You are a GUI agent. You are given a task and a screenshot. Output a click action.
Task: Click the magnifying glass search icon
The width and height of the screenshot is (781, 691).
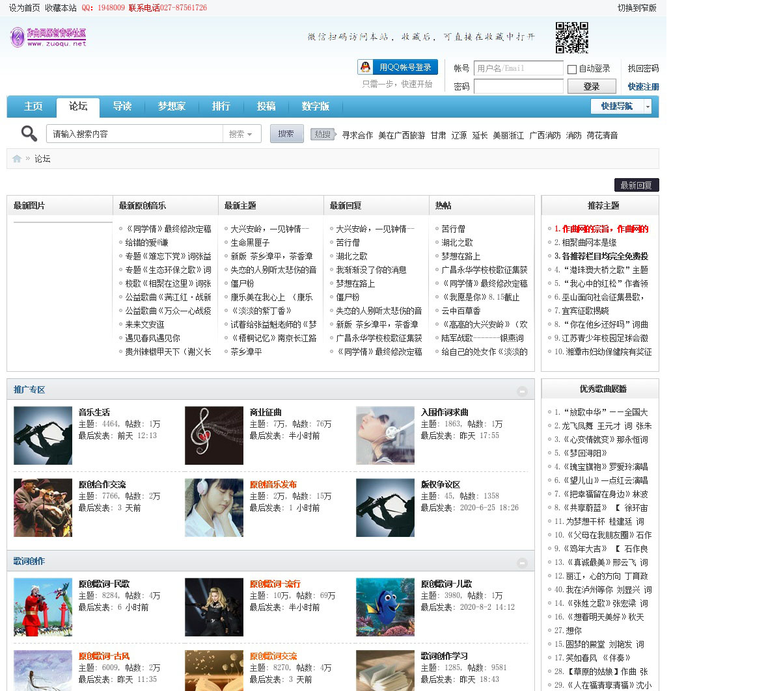point(29,133)
